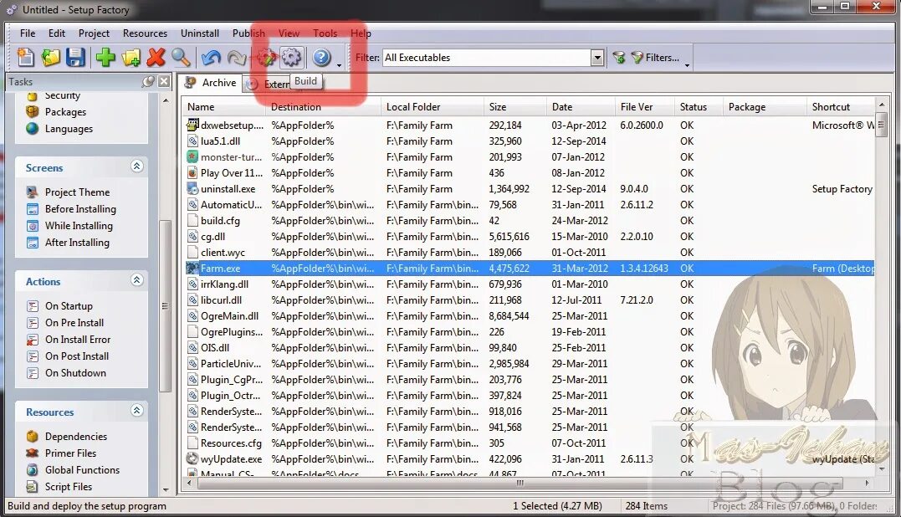Open the Edit menu

(56, 33)
